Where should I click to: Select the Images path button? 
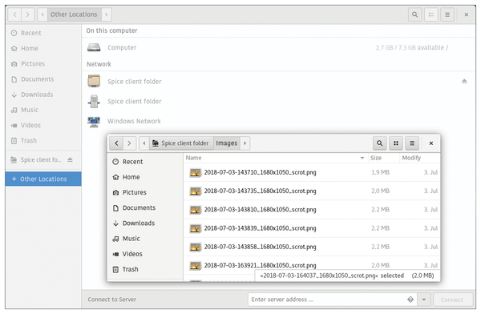[x=227, y=143]
